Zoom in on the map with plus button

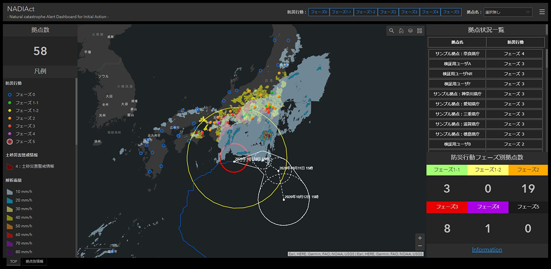tap(420, 238)
